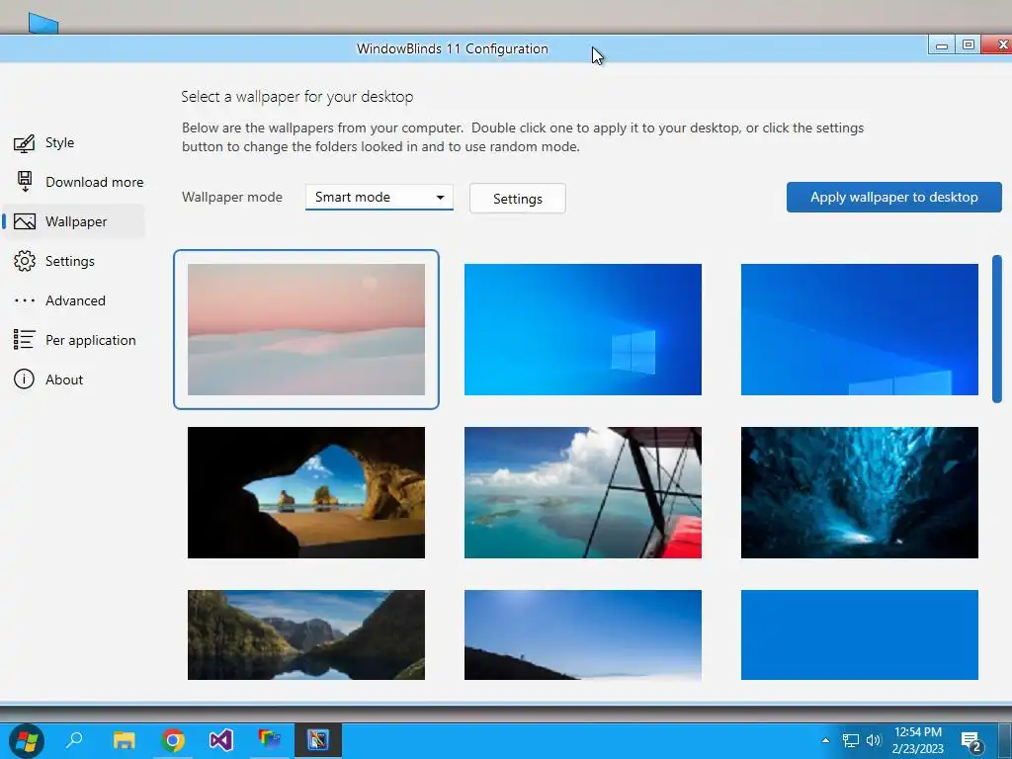Click the taskbar search magnifier icon
This screenshot has width=1012, height=759.
75,739
